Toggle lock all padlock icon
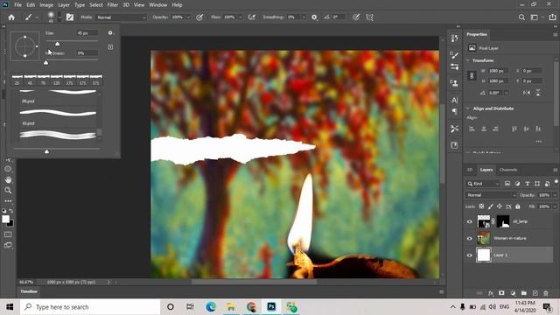The height and width of the screenshot is (315, 560). pos(517,206)
